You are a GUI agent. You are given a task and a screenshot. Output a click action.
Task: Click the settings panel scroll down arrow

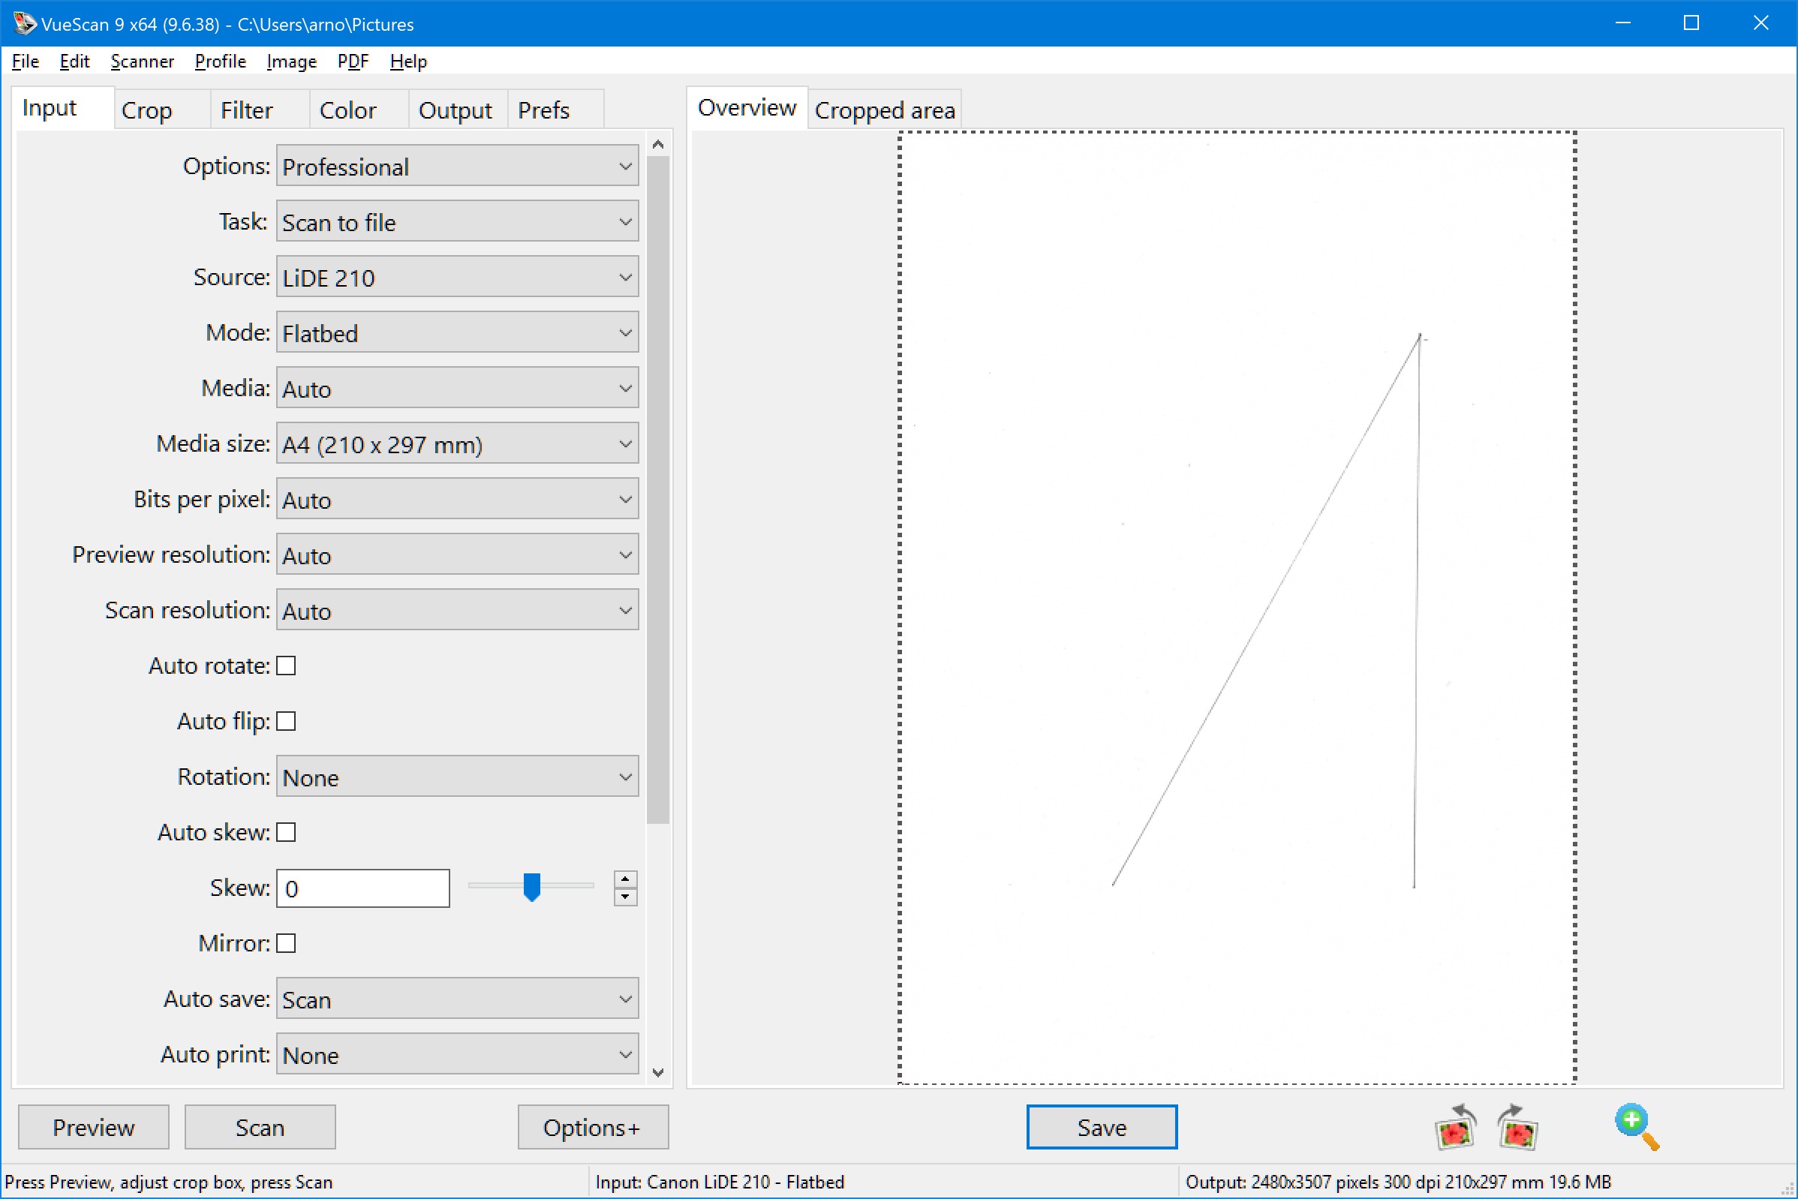pos(657,1072)
